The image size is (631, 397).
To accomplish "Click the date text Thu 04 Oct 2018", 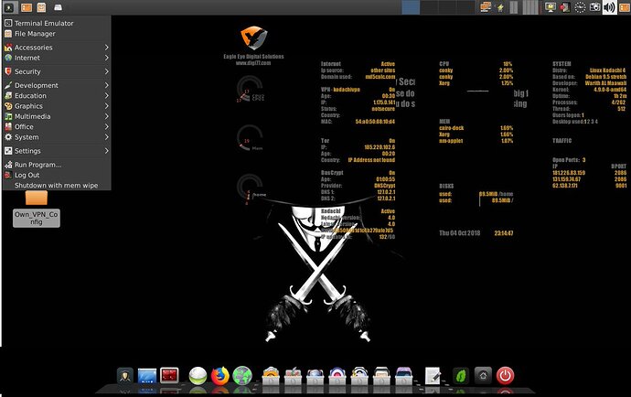I will point(460,233).
